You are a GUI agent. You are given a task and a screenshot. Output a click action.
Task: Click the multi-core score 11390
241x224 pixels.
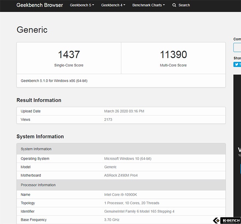click(x=173, y=54)
